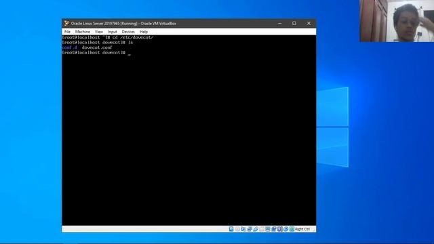This screenshot has width=434, height=244.
Task: Click the USB devices status icon
Action: point(256,229)
